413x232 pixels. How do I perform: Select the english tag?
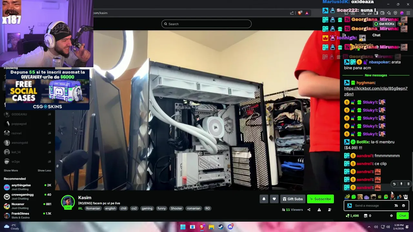[110, 208]
